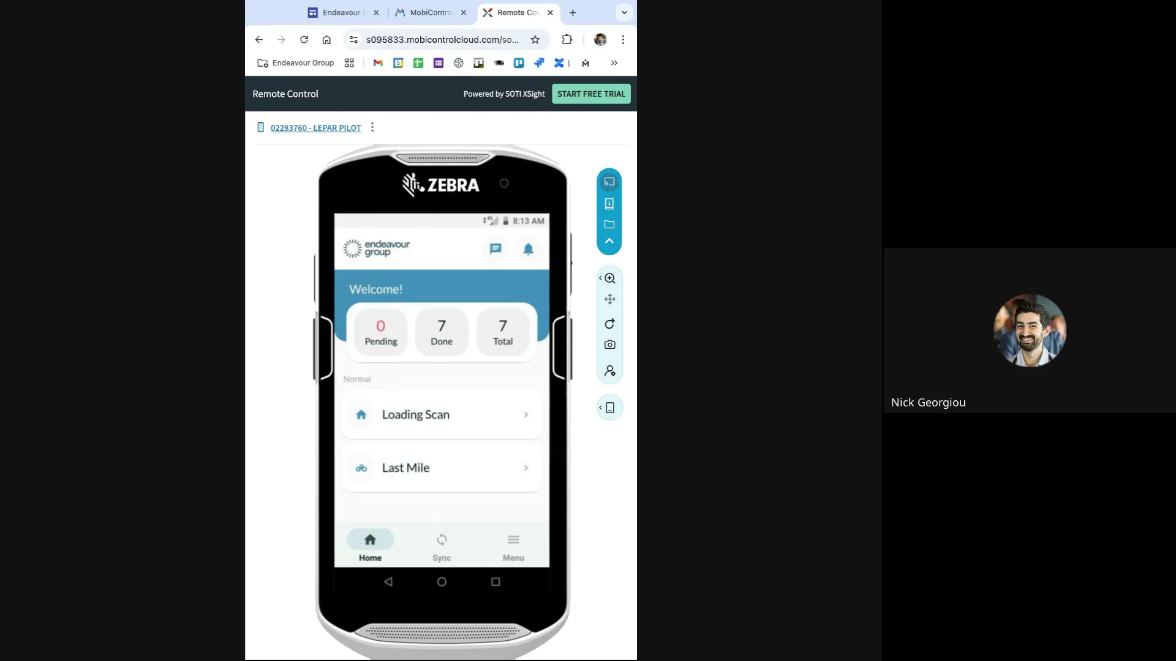1176x661 pixels.
Task: Open the Loading Scan option
Action: pos(442,414)
